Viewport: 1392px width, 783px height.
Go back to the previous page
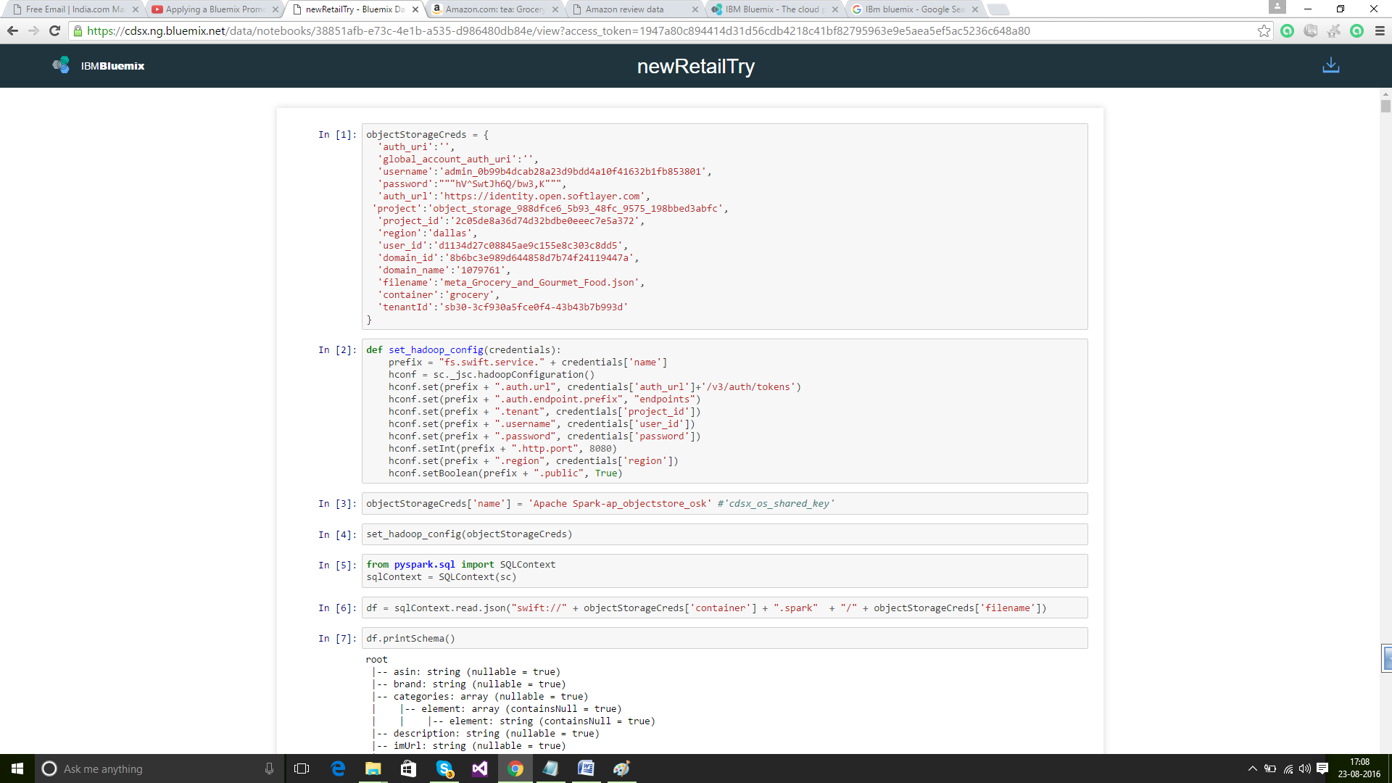tap(12, 30)
